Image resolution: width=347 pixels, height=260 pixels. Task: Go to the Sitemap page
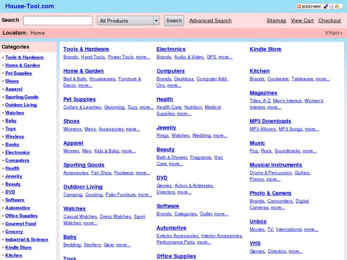pyautogui.click(x=276, y=21)
